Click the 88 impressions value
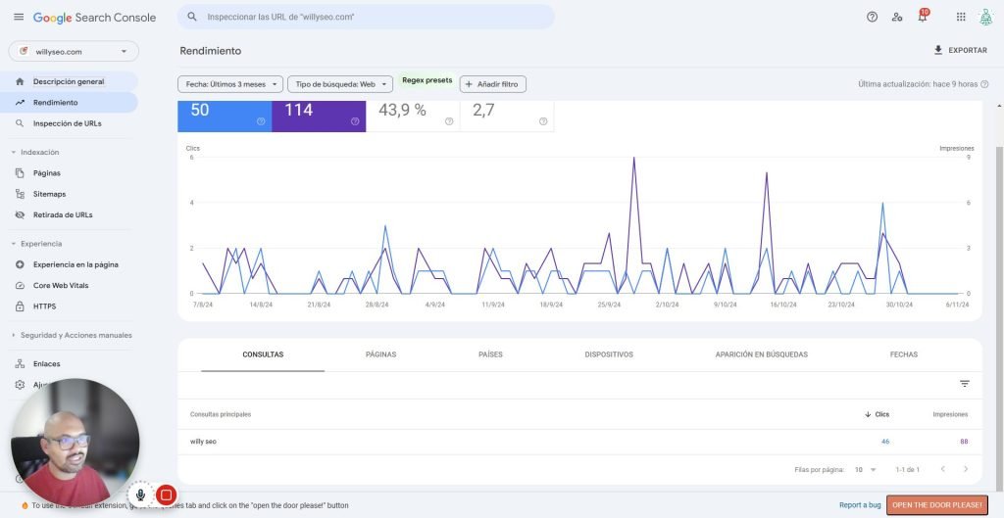The width and height of the screenshot is (1004, 518). coord(964,442)
